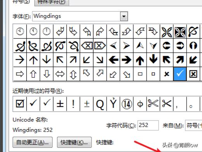Insert recently used checked box symbol
Viewport: 202px width, 152px height.
coord(20,104)
